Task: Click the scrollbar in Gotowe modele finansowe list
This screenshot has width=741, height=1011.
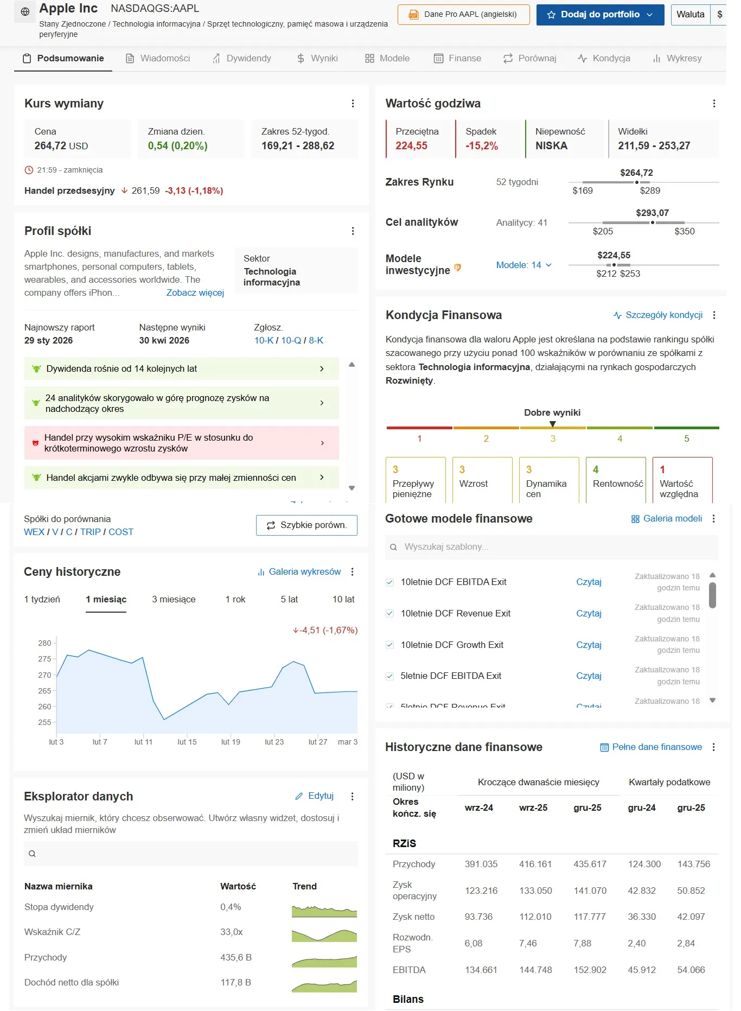Action: click(712, 595)
